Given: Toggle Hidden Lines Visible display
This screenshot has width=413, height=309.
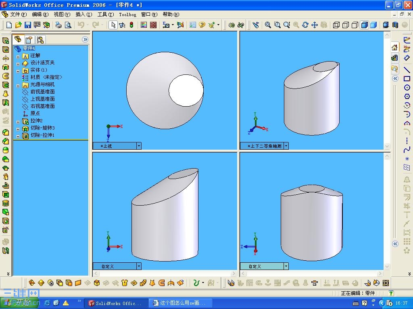Looking at the screenshot, I should coord(346,25).
